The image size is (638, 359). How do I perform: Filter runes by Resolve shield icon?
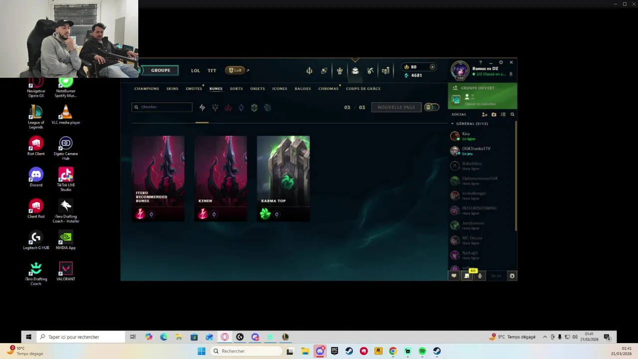coord(254,107)
